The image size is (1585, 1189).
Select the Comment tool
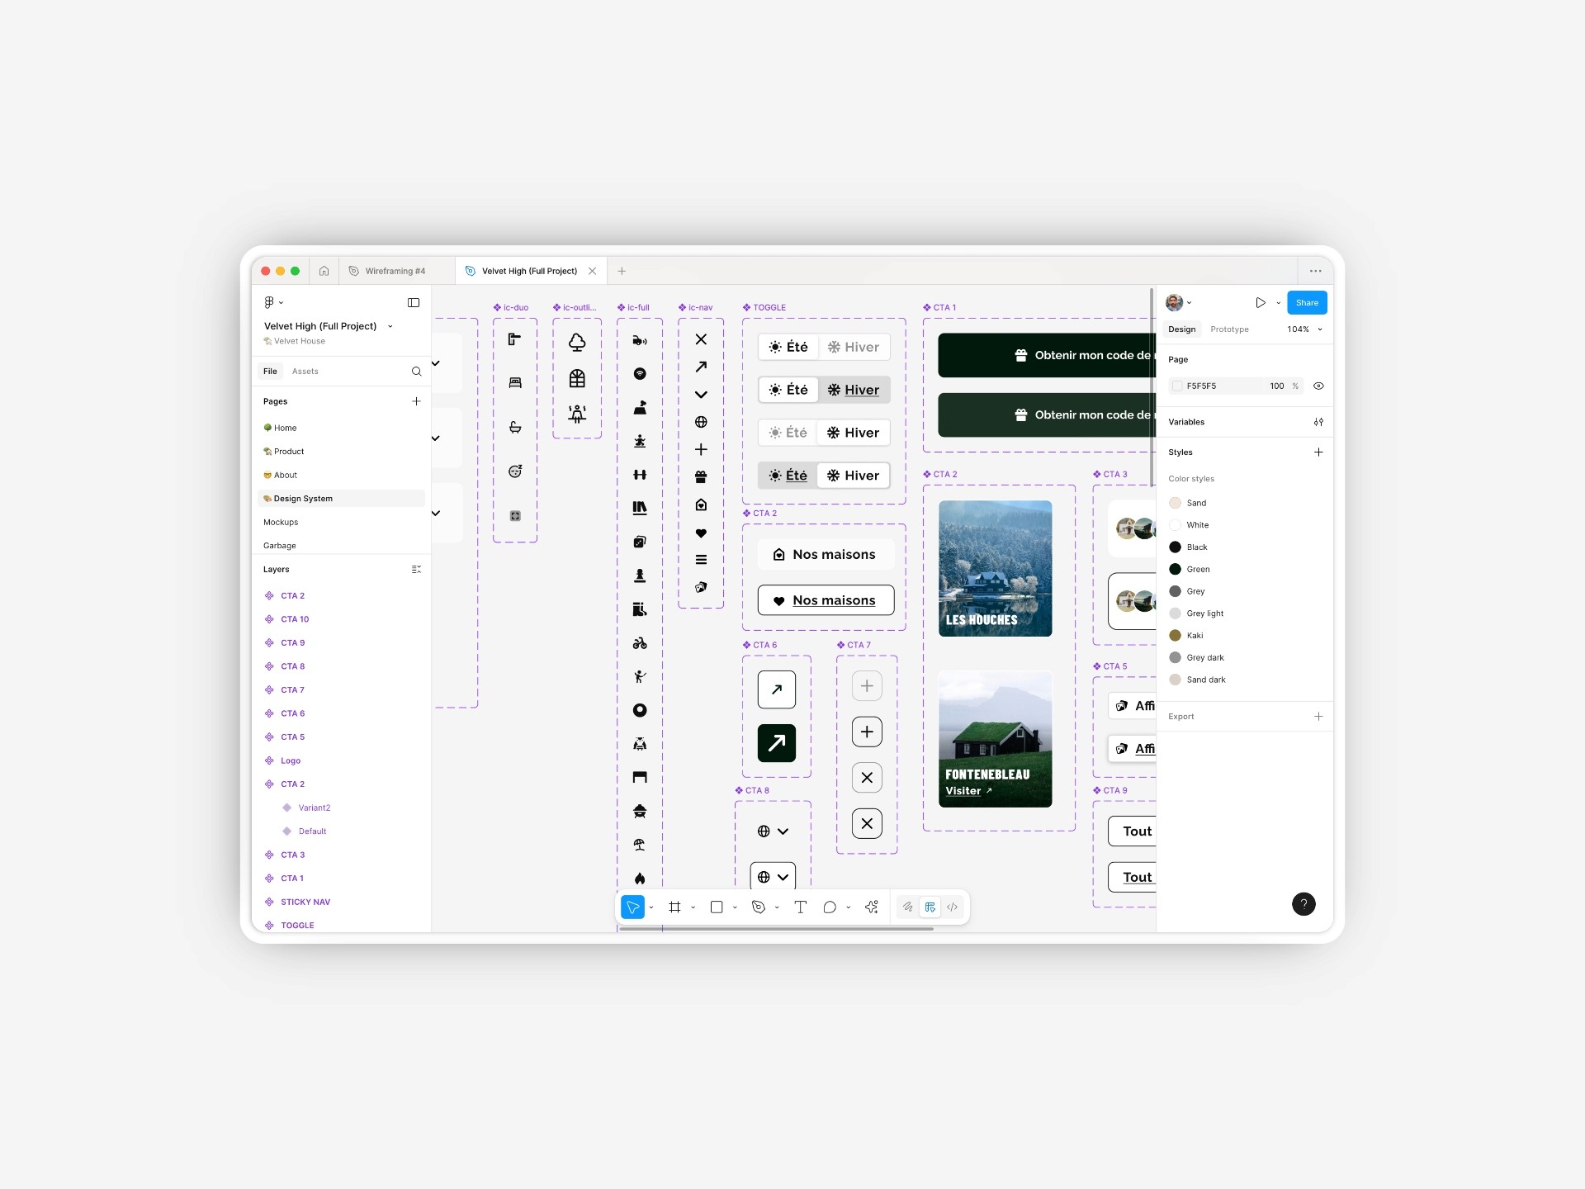[830, 907]
